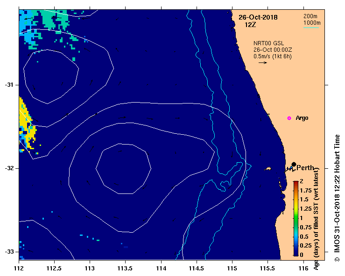Click the '1000m' depth legend label
This screenshot has width=345, height=276.
click(x=312, y=23)
